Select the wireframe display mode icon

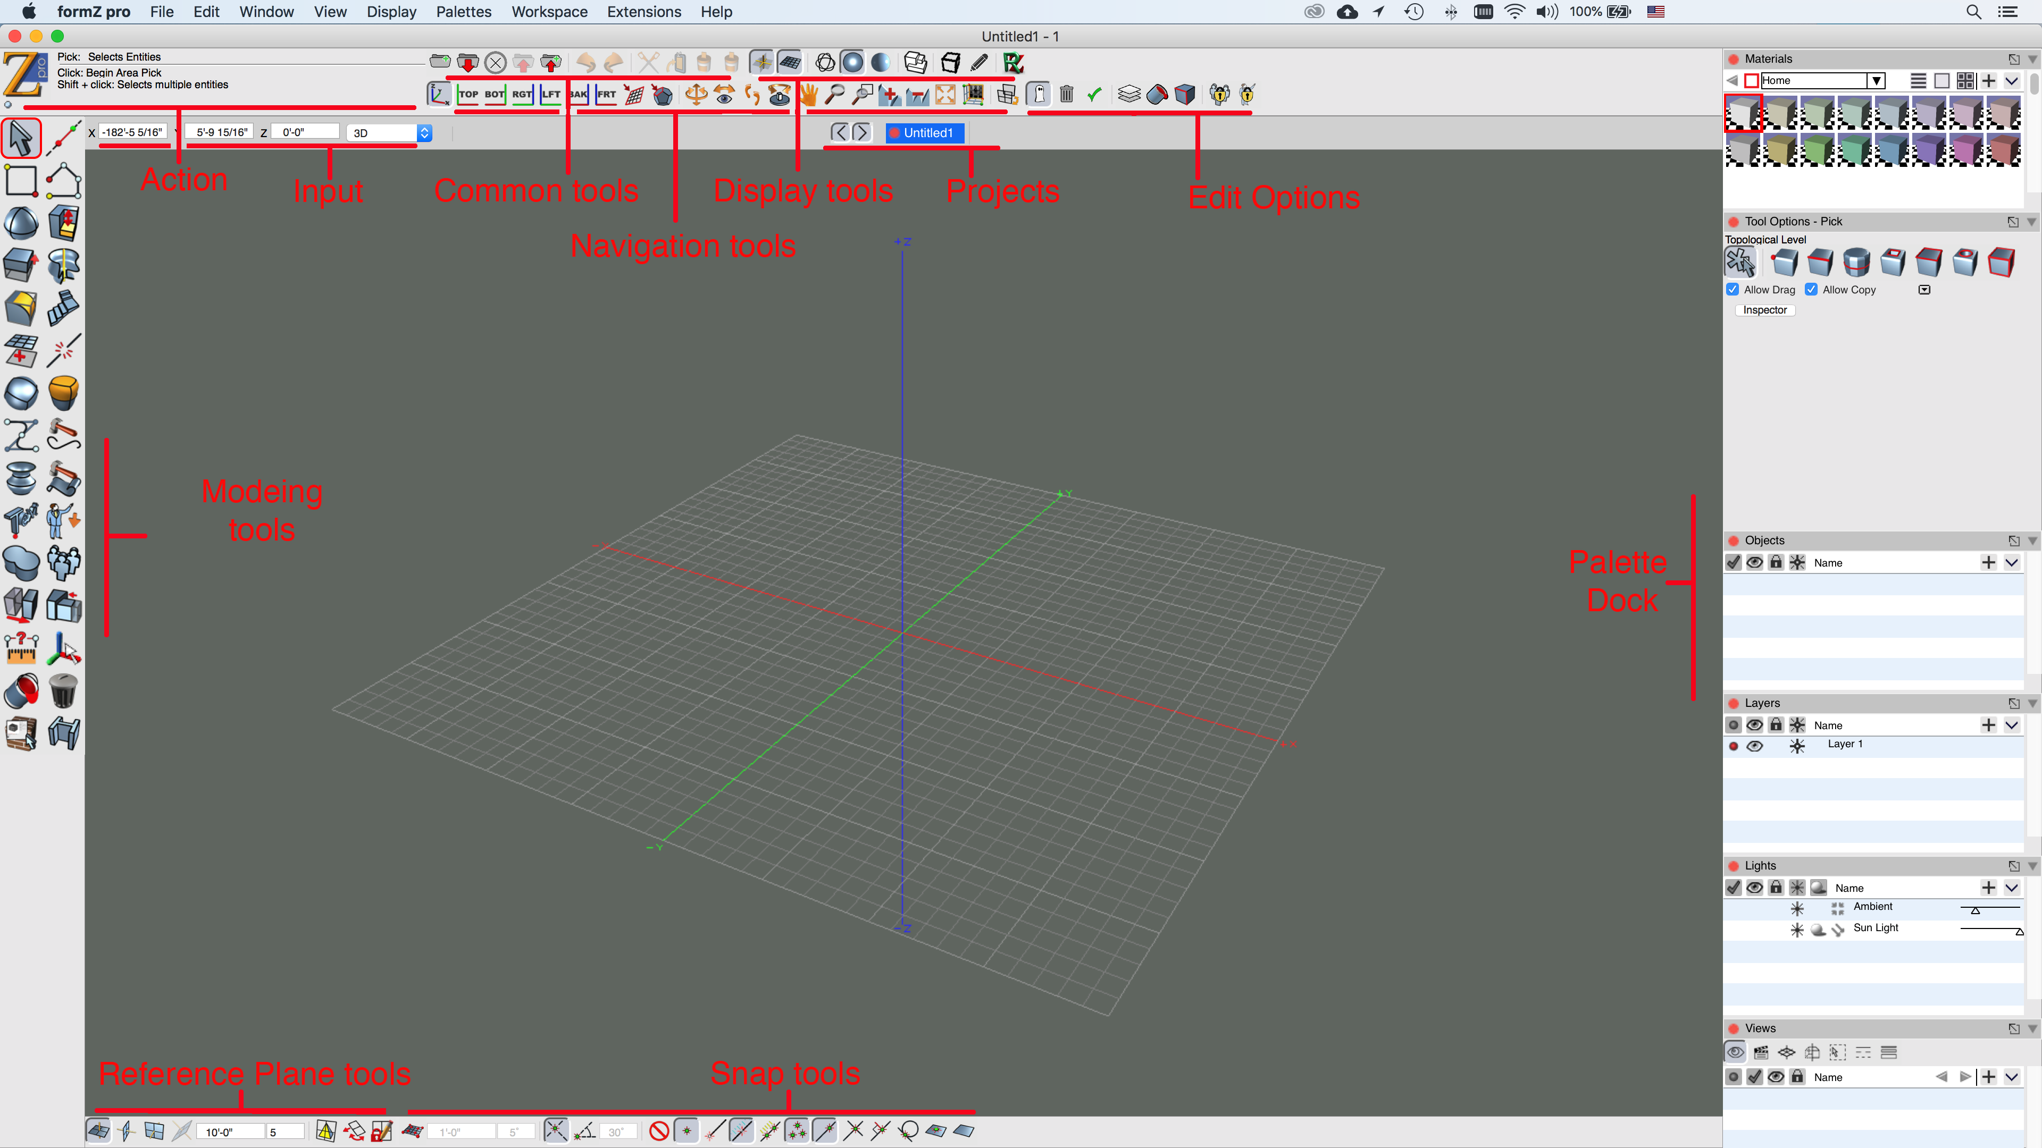point(825,62)
